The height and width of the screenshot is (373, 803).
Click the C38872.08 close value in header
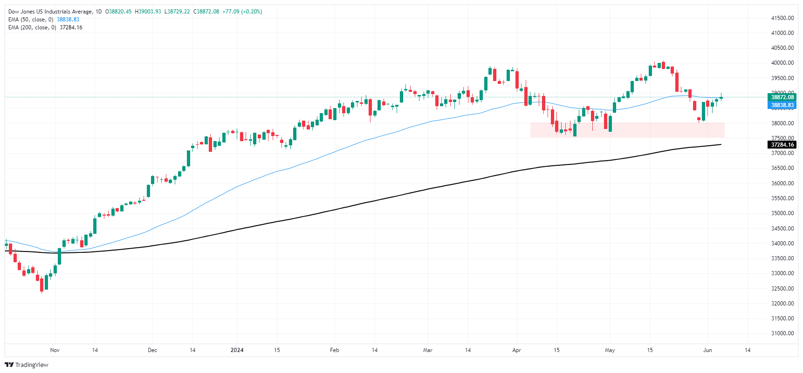tap(206, 12)
